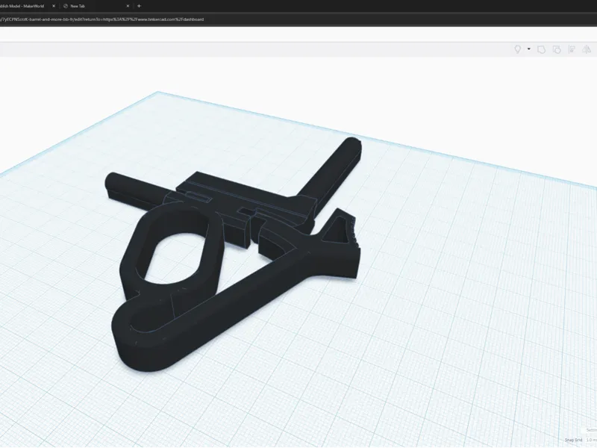
Task: Open the Snap Grid value dropdown
Action: (x=591, y=440)
